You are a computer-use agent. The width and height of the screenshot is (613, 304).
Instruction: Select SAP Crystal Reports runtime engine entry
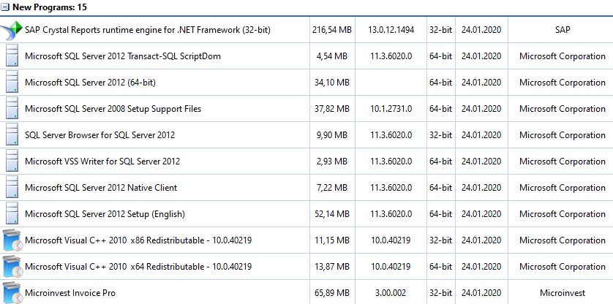[148, 30]
